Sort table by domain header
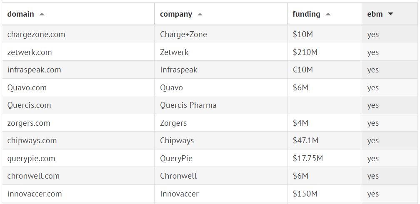The image size is (420, 204). tap(21, 14)
